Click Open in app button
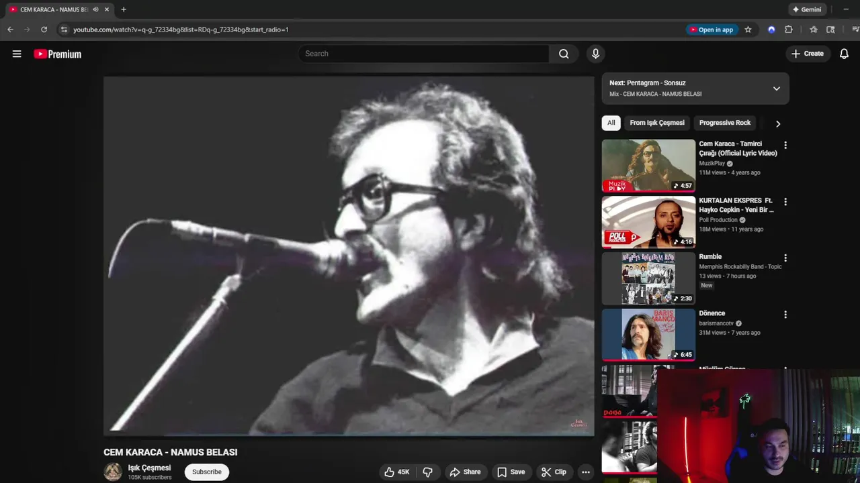This screenshot has height=483, width=860. [x=712, y=30]
